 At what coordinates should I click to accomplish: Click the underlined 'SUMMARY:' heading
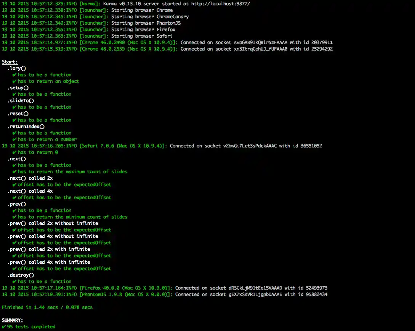[x=12, y=320]
